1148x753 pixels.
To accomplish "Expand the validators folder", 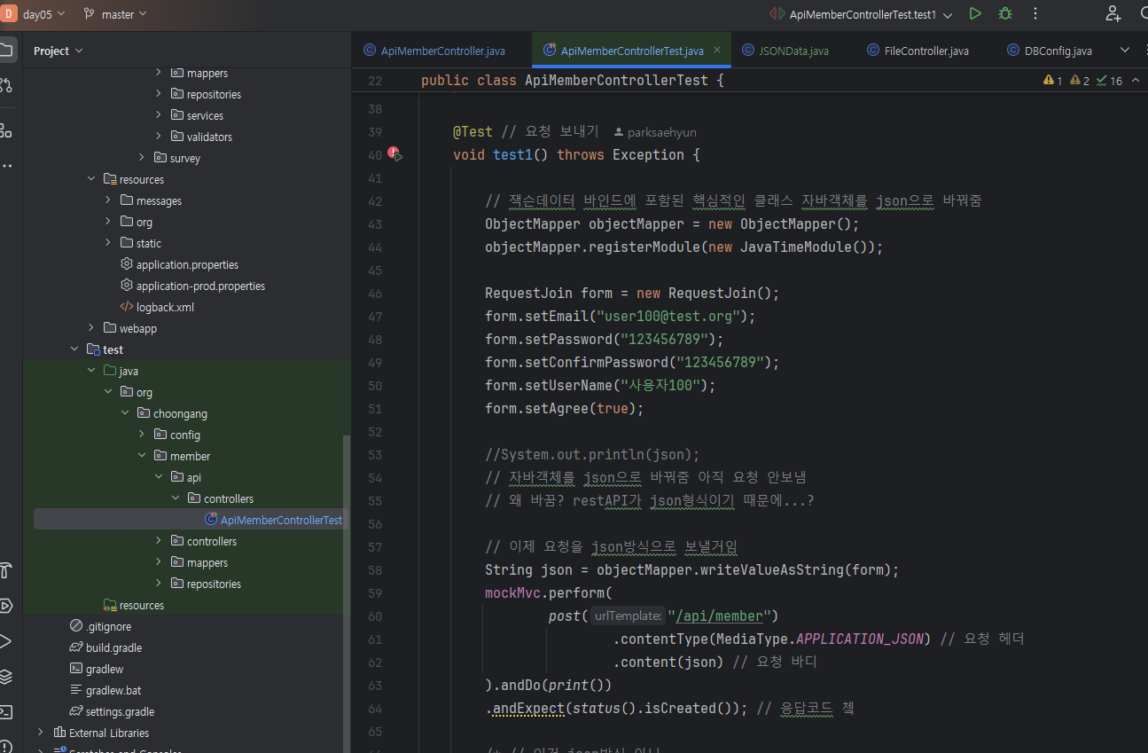I will point(159,137).
